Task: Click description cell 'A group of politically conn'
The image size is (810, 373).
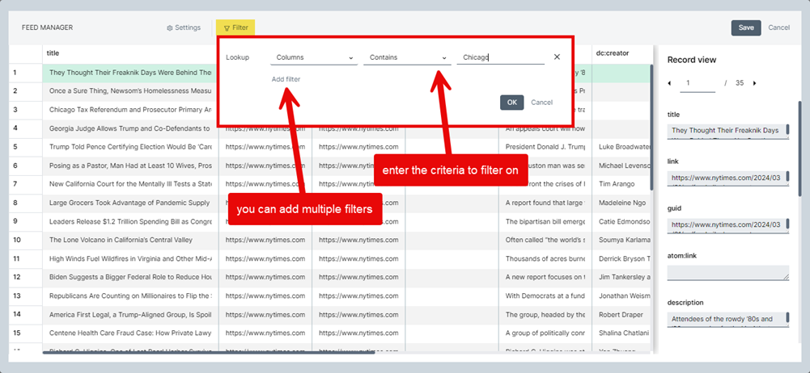Action: point(545,333)
